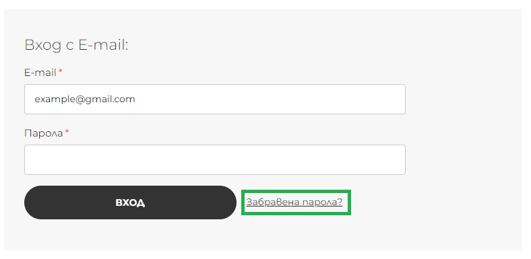Click empty gray area right of the form
This screenshot has width=531, height=259.
(464, 135)
